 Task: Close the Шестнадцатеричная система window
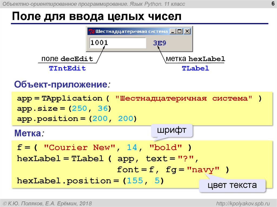point(187,31)
